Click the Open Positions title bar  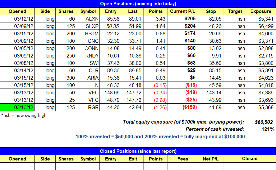(x=138, y=4)
